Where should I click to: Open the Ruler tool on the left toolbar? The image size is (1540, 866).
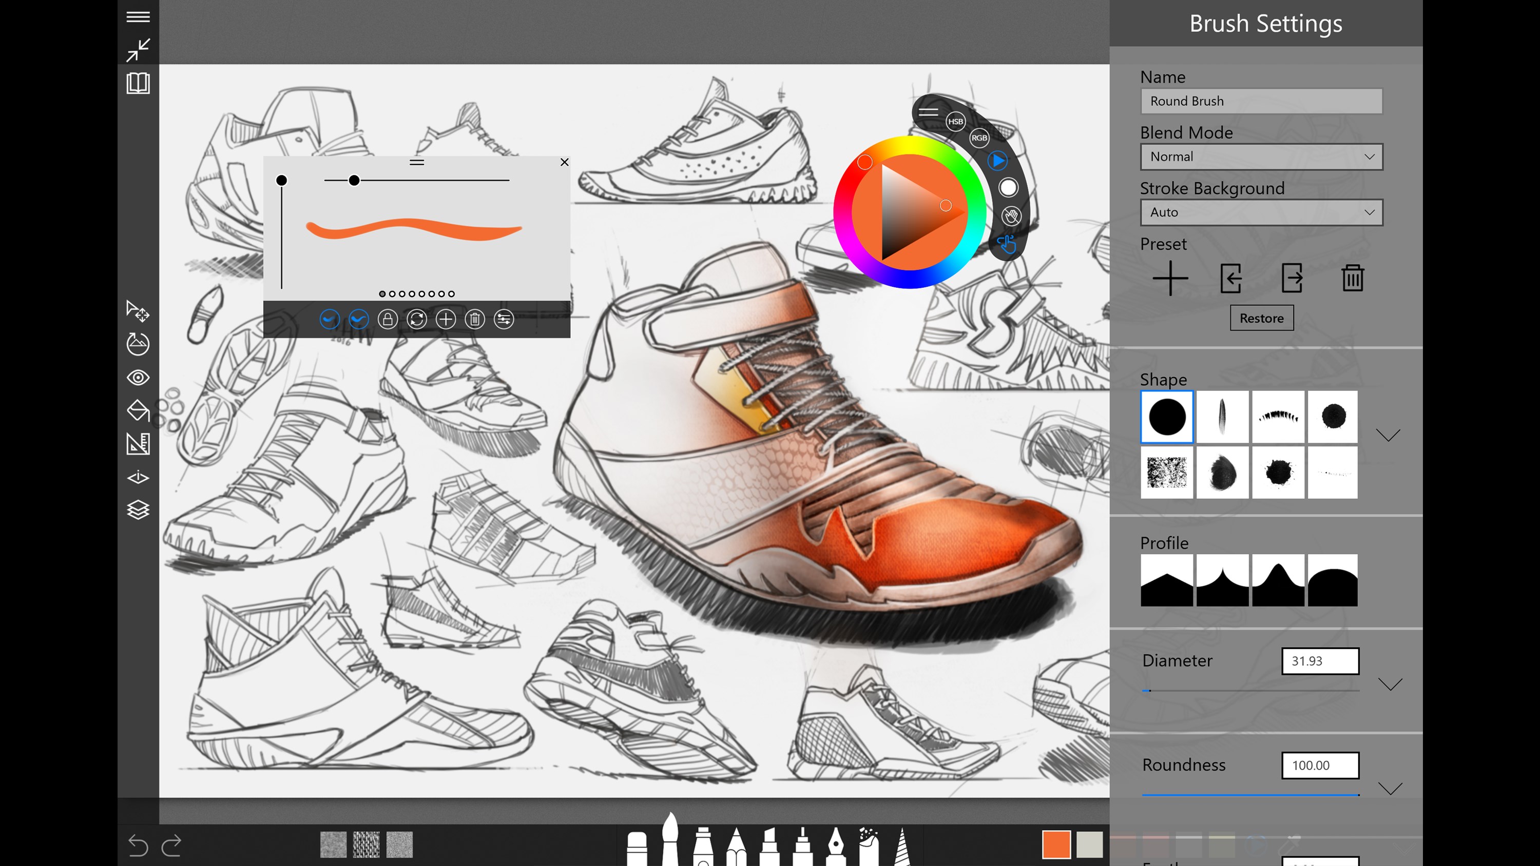(138, 444)
